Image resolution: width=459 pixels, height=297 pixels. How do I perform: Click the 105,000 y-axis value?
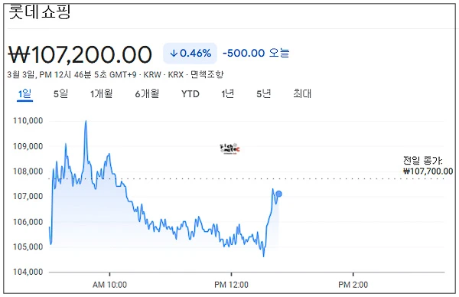pyautogui.click(x=28, y=247)
